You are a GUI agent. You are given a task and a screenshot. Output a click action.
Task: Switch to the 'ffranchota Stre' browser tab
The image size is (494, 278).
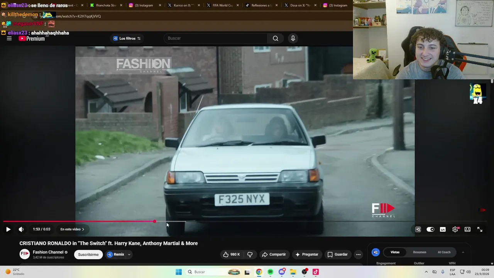pos(106,5)
